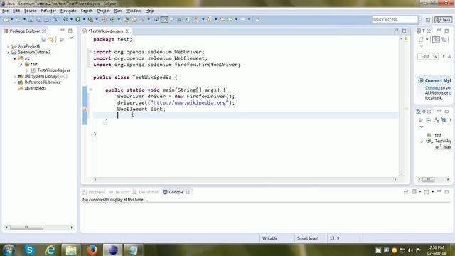The height and width of the screenshot is (256, 455).
Task: Click Display Selected Console icon
Action: 414,192
